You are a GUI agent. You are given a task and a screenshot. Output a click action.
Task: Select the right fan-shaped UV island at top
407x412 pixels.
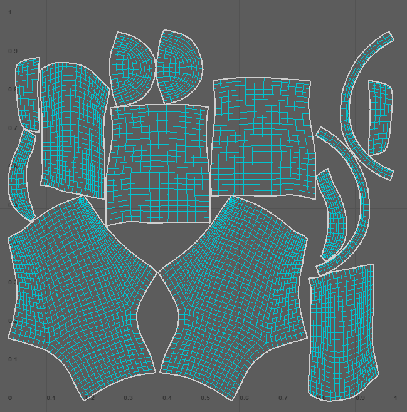(x=179, y=66)
